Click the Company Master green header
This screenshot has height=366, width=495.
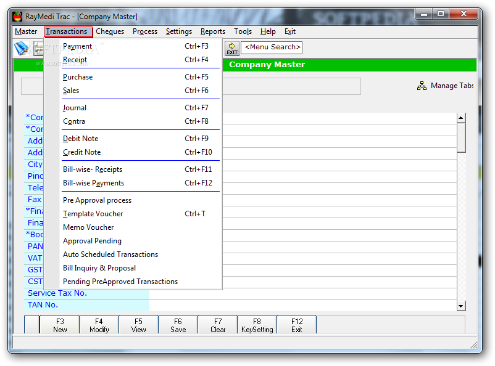tap(267, 65)
